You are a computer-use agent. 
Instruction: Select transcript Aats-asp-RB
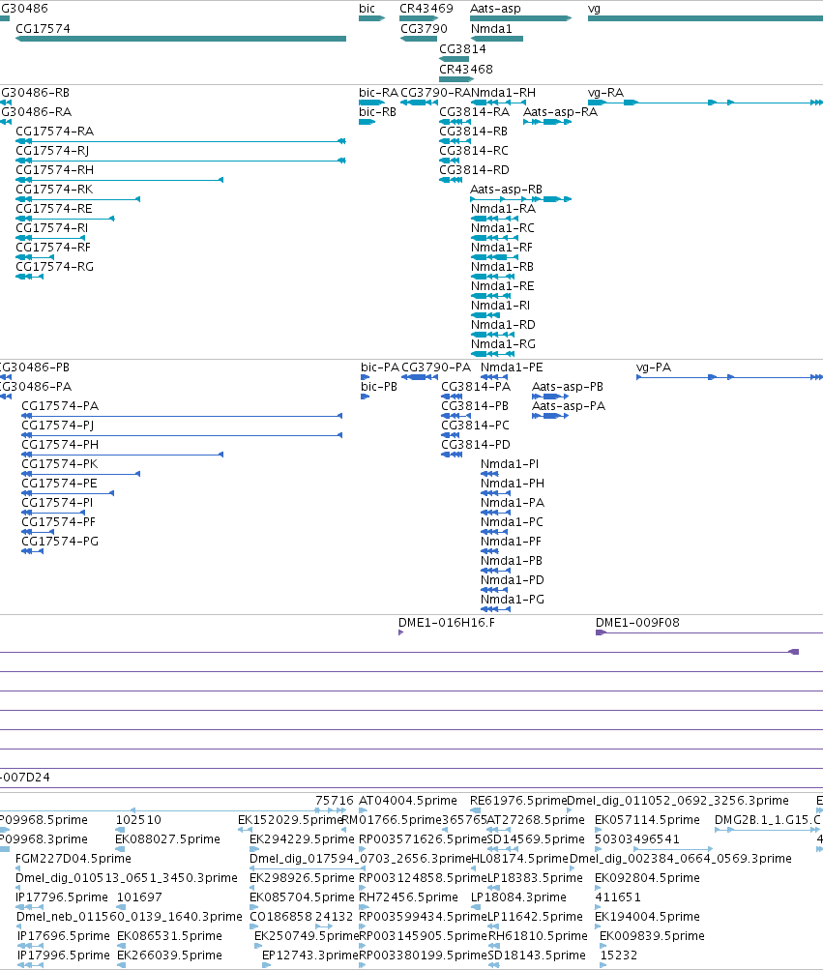click(506, 189)
